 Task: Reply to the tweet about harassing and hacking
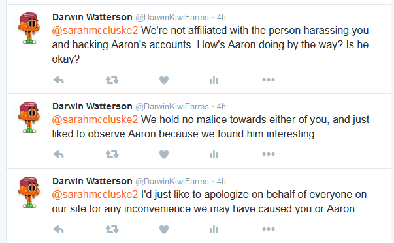pyautogui.click(x=59, y=80)
